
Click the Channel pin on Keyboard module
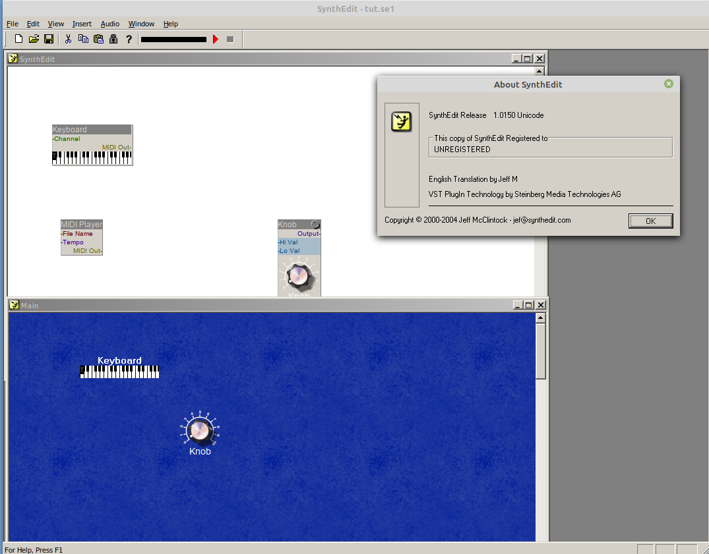67,138
